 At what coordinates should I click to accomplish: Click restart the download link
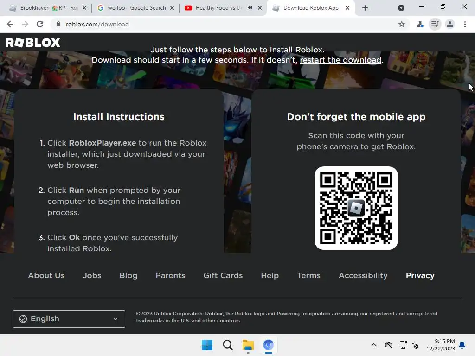(340, 60)
